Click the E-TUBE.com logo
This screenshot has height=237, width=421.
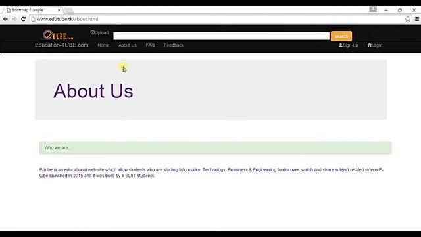tap(58, 35)
